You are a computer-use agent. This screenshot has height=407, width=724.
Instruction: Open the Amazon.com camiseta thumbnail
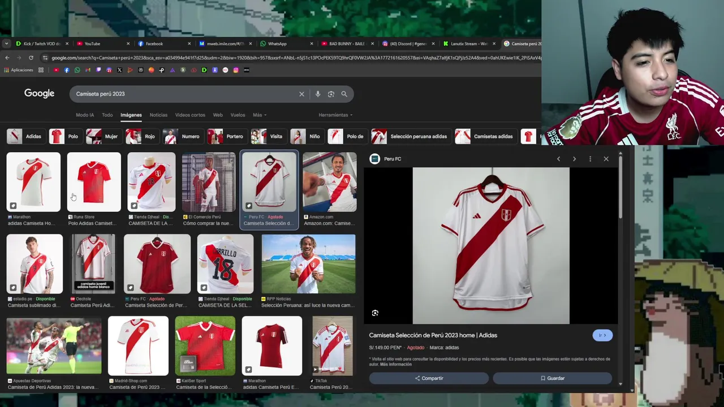[330, 182]
